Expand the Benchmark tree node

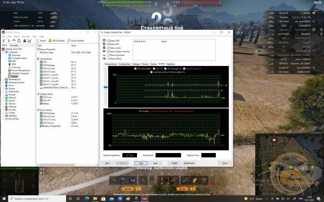tap(3, 119)
